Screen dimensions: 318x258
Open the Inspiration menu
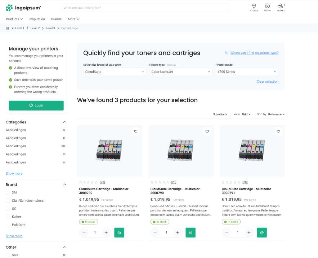[37, 19]
